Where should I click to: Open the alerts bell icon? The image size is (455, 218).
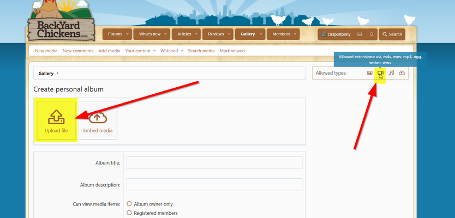pos(372,34)
